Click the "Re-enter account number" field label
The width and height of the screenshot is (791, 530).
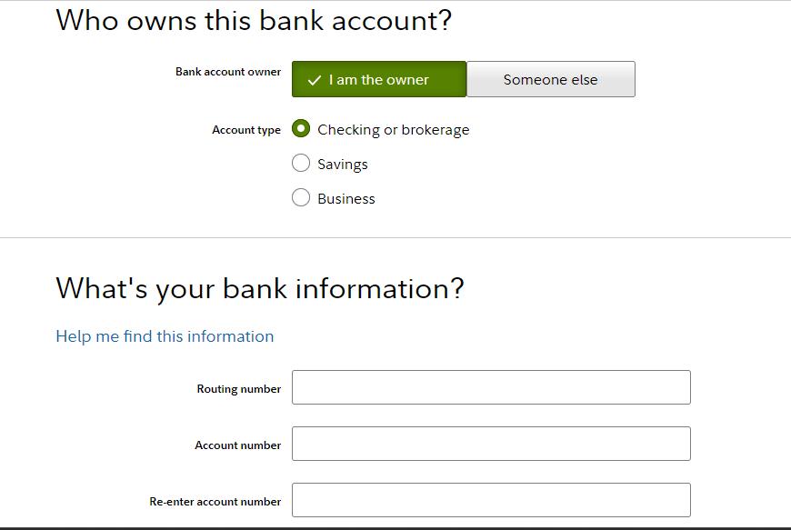(215, 502)
